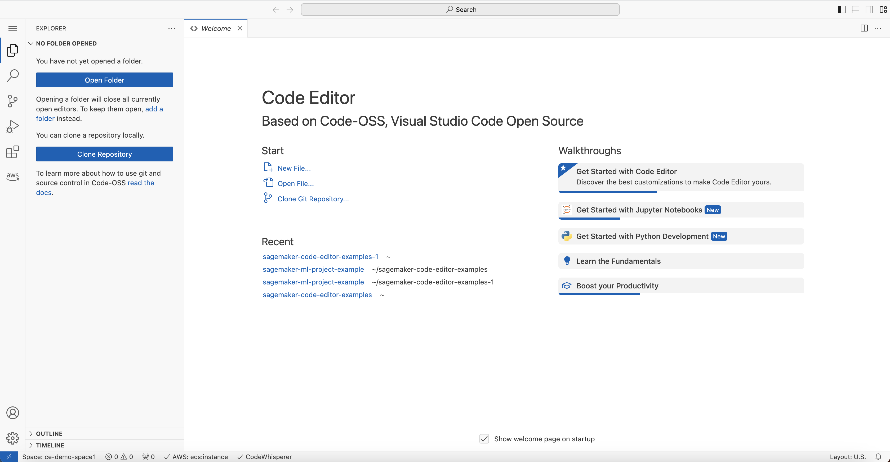Viewport: 890px width, 462px height.
Task: Open the Source Control view
Action: tap(12, 101)
